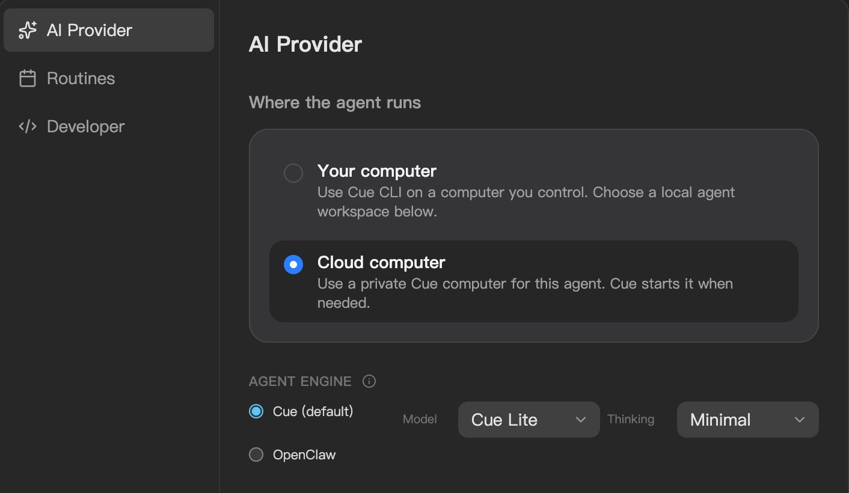Open the Cue Lite model dropdown
The height and width of the screenshot is (493, 849).
pyautogui.click(x=529, y=420)
